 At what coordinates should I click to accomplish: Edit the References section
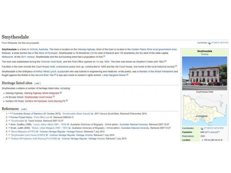24,109
